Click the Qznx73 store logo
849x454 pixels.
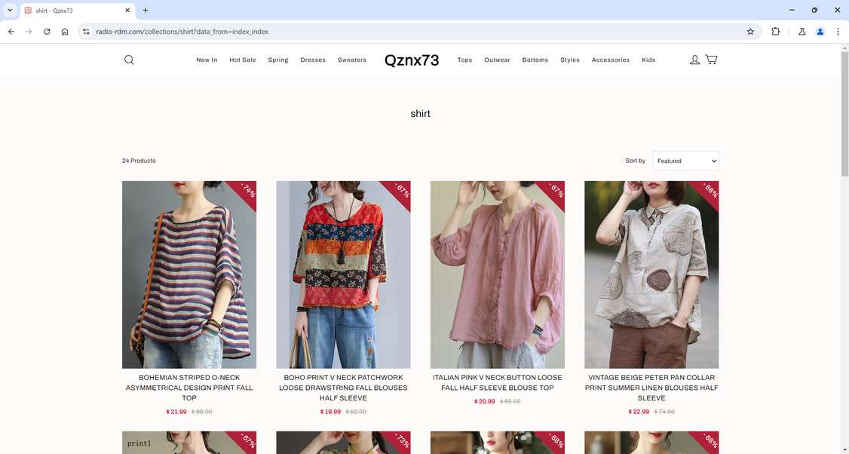(412, 60)
